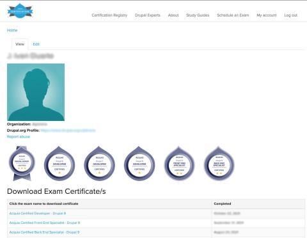Open the Certification Registry menu
307x238 pixels.
pos(109,15)
